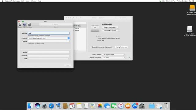Open Reminders from the dock
The height and width of the screenshot is (110, 196).
click(x=86, y=106)
